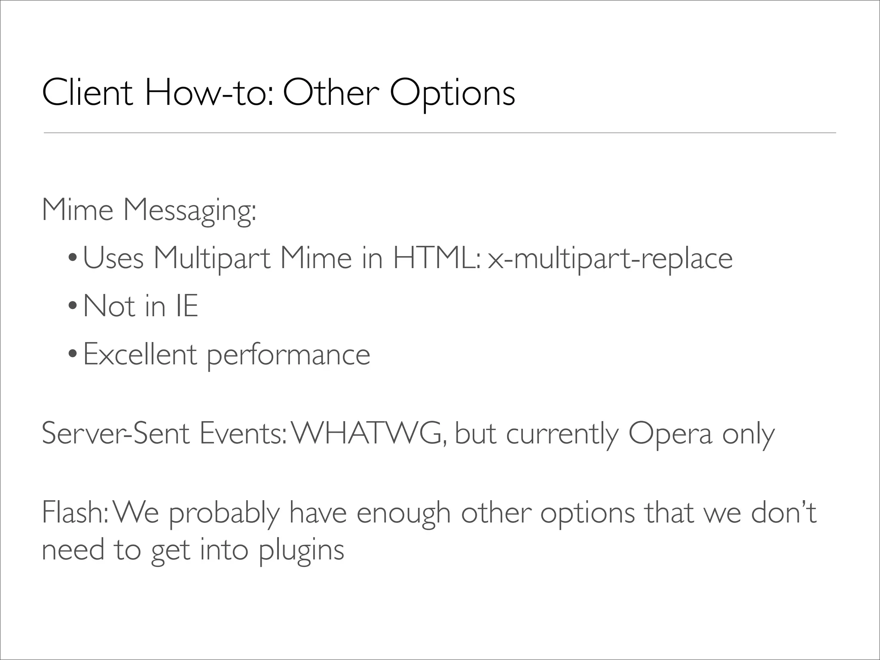Image resolution: width=880 pixels, height=660 pixels.
Task: Click the word 'x-multipart-replace'
Action: tap(610, 259)
